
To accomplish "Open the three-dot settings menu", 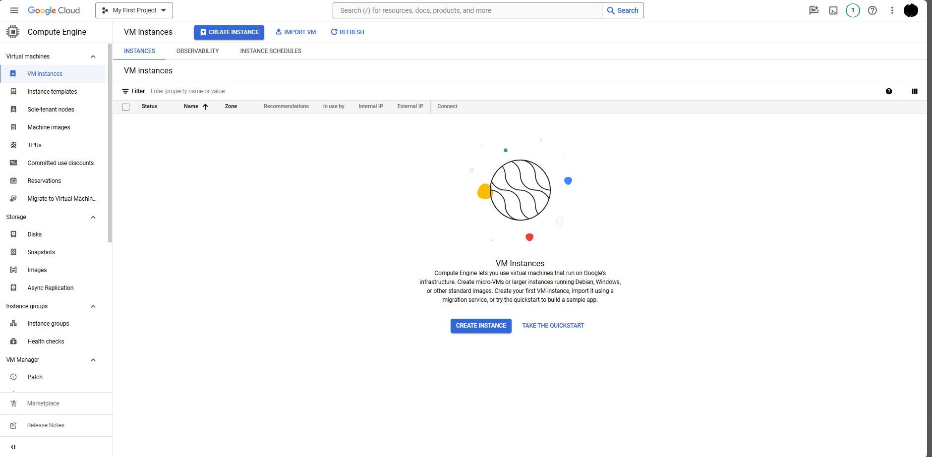I will coord(892,10).
